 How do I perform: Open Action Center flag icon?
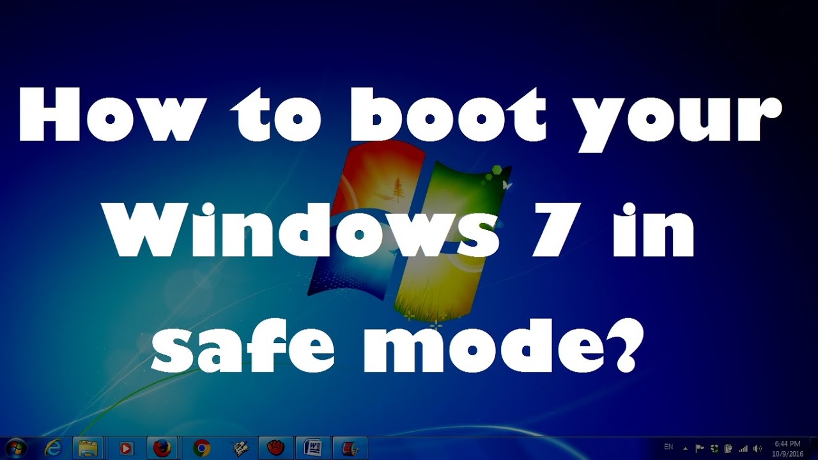700,448
